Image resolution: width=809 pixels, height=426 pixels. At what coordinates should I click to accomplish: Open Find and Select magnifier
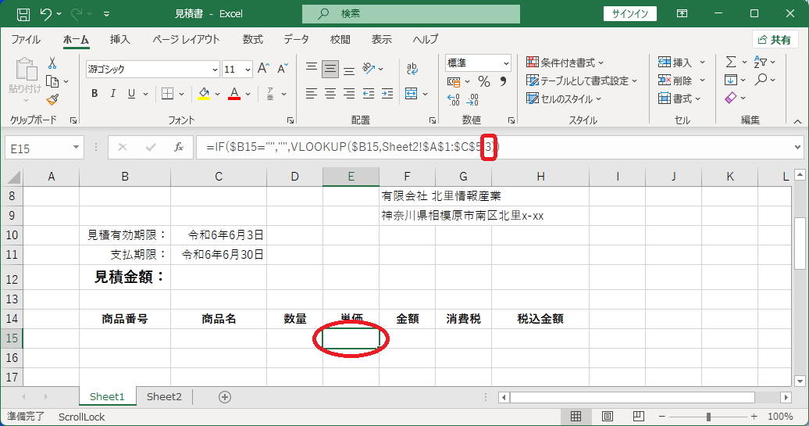click(x=761, y=80)
